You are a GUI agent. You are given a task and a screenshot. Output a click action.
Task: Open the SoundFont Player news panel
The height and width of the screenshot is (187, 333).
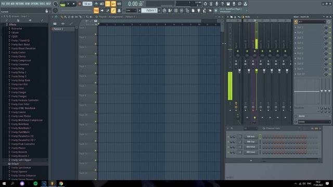coord(233,10)
